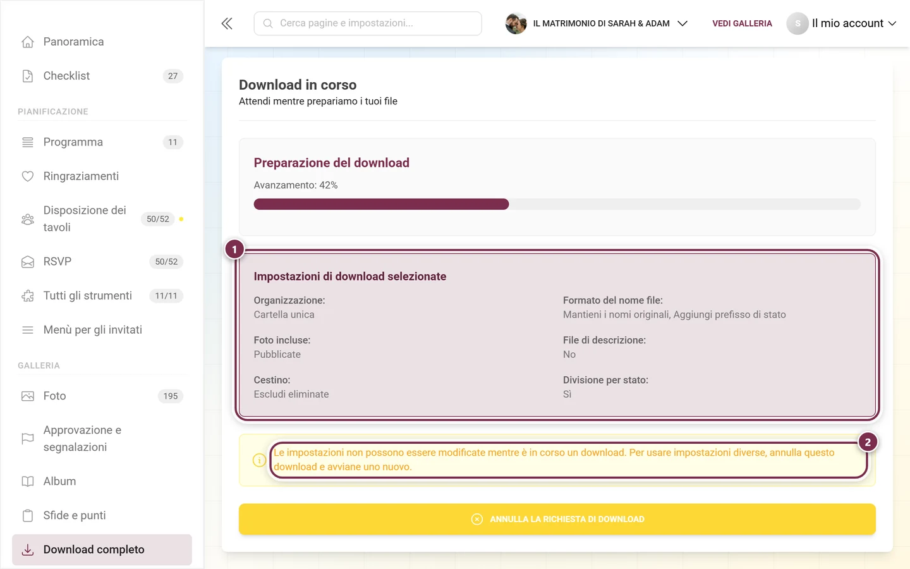Open Menù per gli invitati
The height and width of the screenshot is (569, 910).
(102, 330)
